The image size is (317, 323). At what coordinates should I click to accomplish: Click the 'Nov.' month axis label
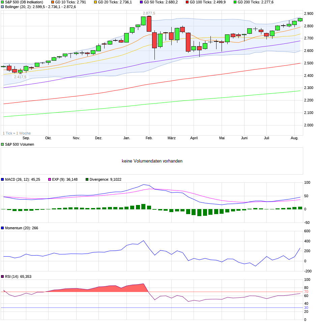click(77, 138)
